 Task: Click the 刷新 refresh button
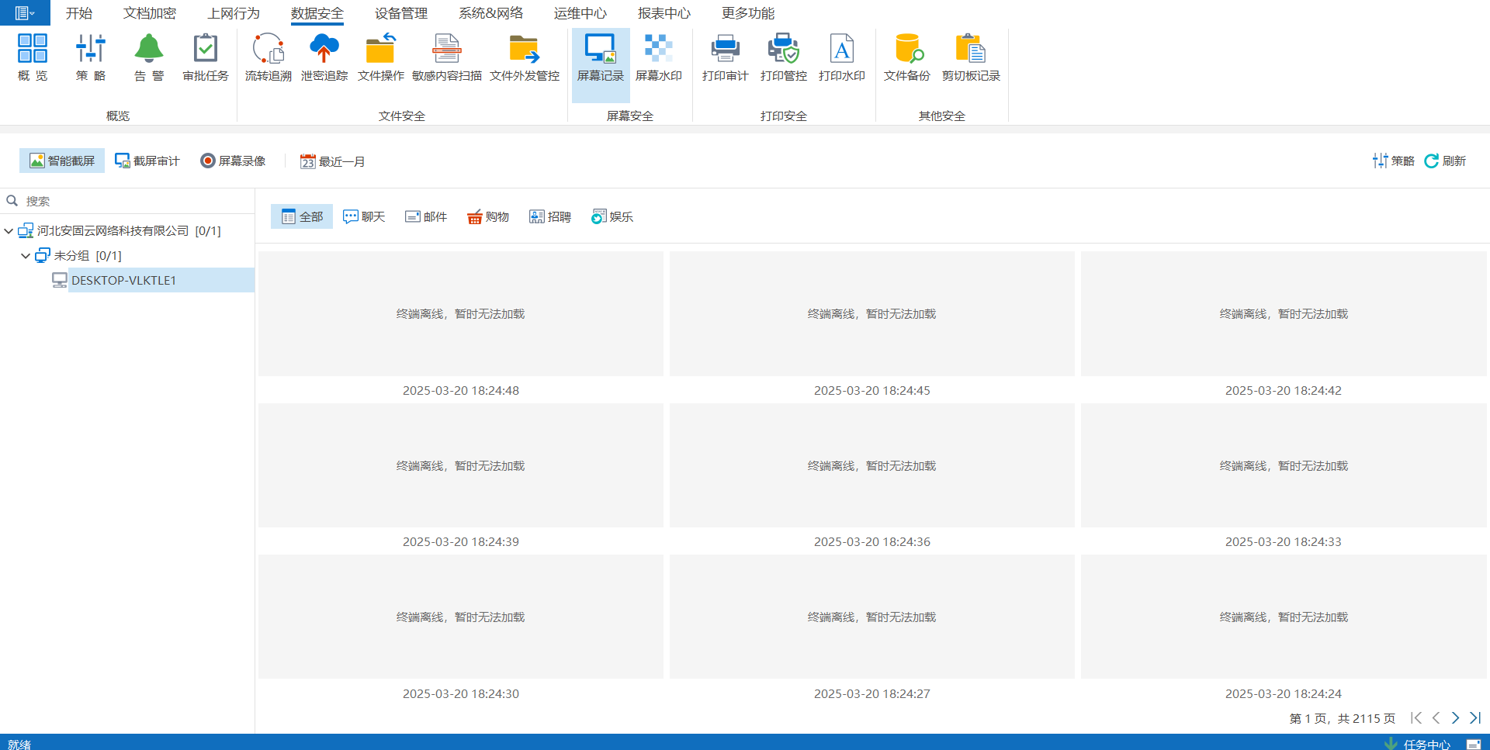[x=1445, y=161]
